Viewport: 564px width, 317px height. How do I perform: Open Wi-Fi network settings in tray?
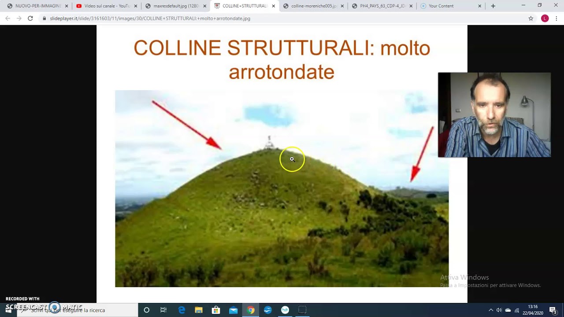click(517, 310)
